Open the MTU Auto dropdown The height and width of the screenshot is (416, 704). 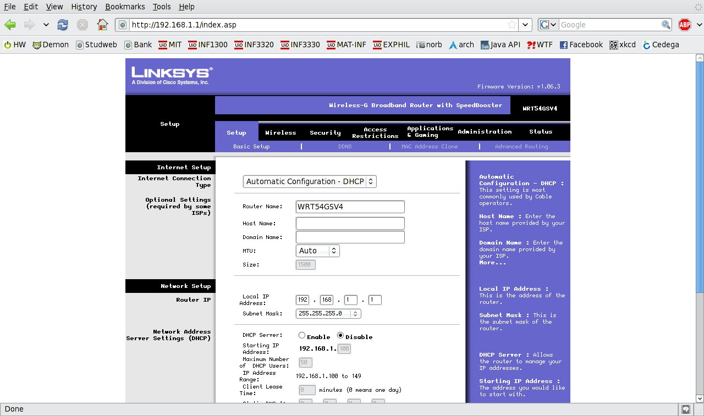point(318,251)
